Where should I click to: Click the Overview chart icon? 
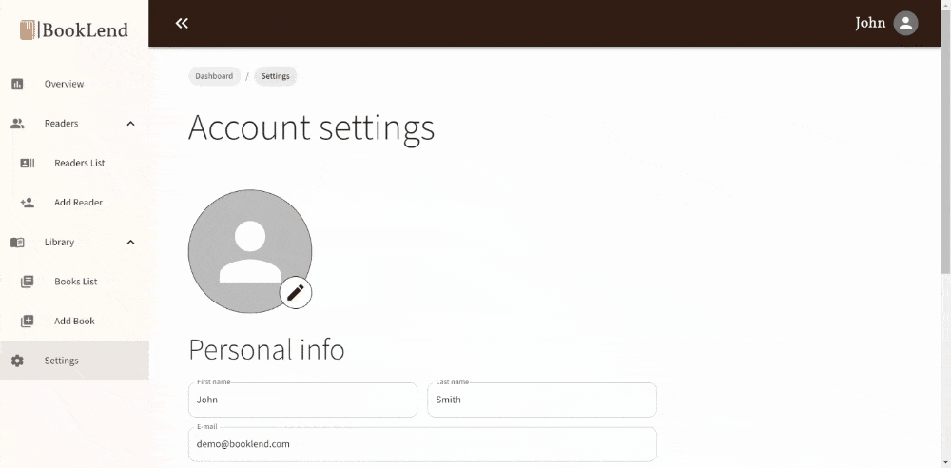click(17, 84)
